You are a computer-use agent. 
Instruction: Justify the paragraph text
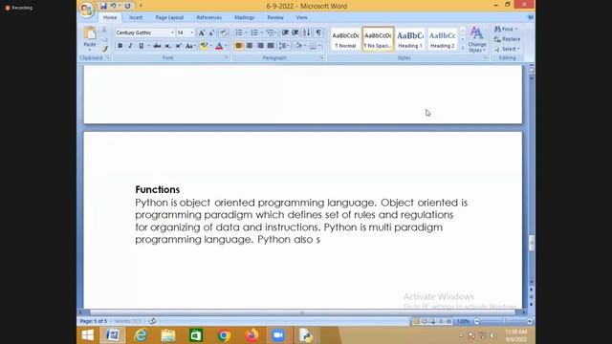tap(271, 46)
